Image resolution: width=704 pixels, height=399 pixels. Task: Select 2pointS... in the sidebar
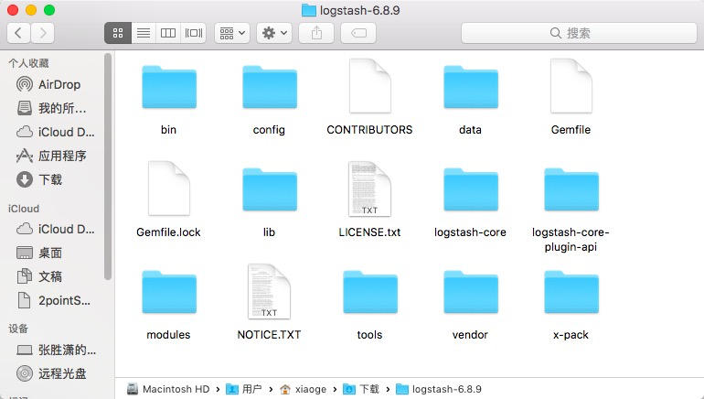(x=53, y=300)
